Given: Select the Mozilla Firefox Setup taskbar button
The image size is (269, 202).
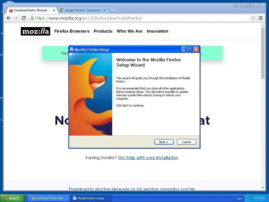Looking at the screenshot, I should coord(91,198).
